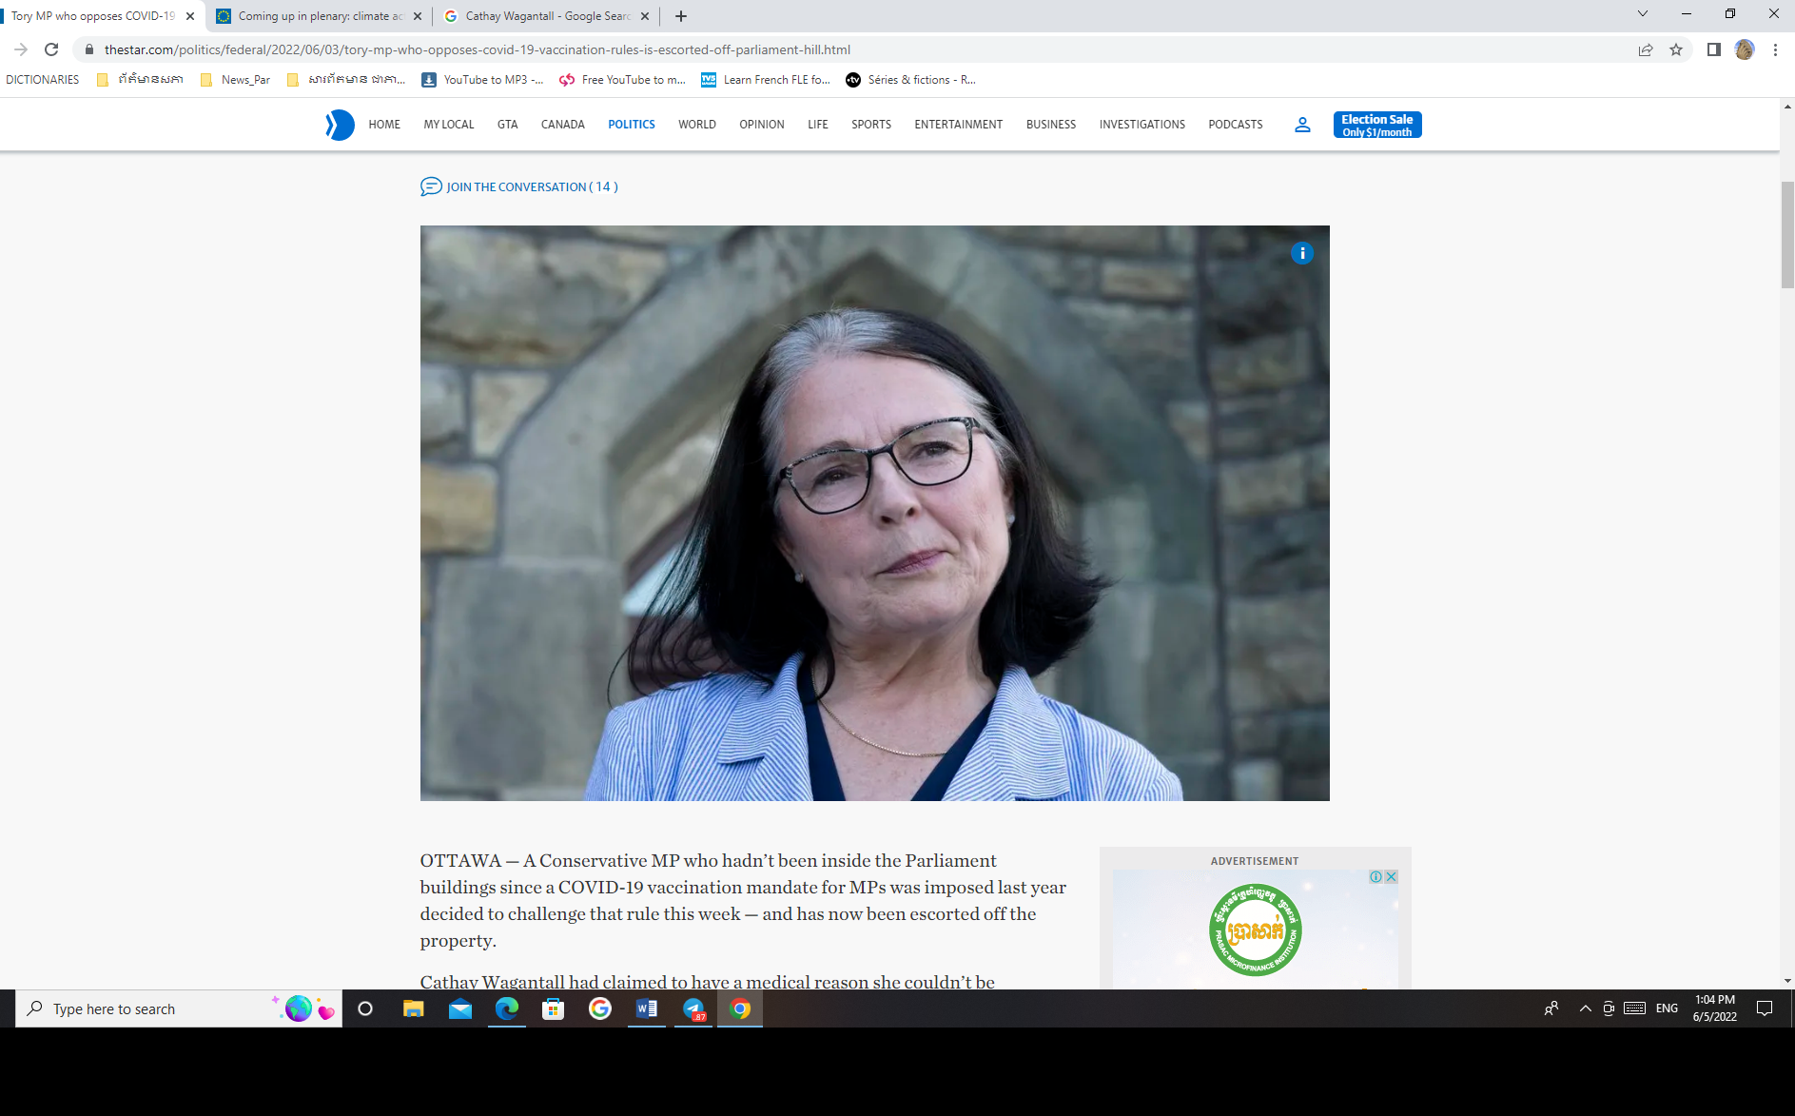Reload the page
Screen dimensions: 1795x1116
pos(51,49)
